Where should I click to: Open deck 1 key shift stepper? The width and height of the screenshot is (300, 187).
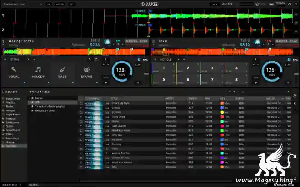pos(118,44)
